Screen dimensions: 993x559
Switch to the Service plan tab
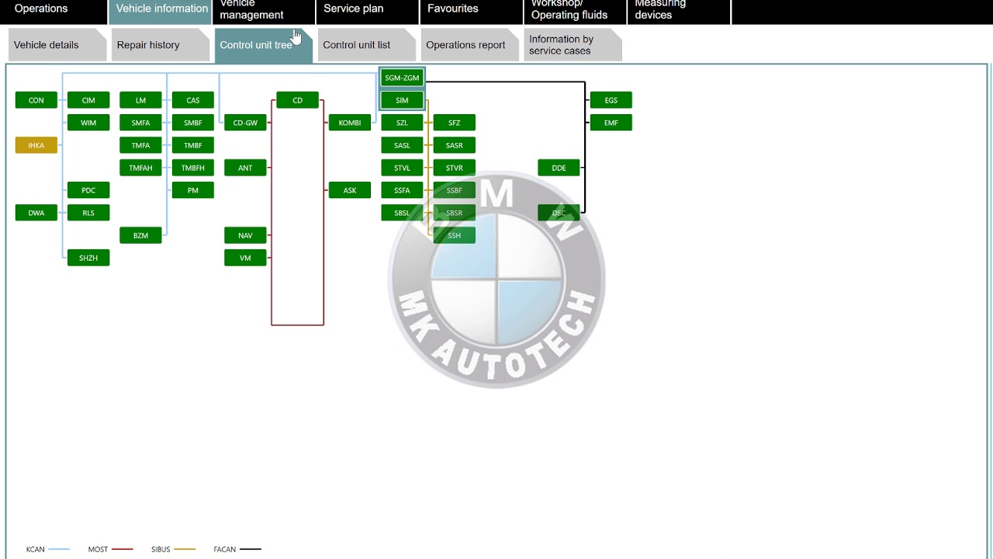368,11
